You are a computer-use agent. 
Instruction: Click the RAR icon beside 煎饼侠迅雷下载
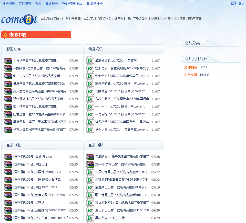coord(8,107)
